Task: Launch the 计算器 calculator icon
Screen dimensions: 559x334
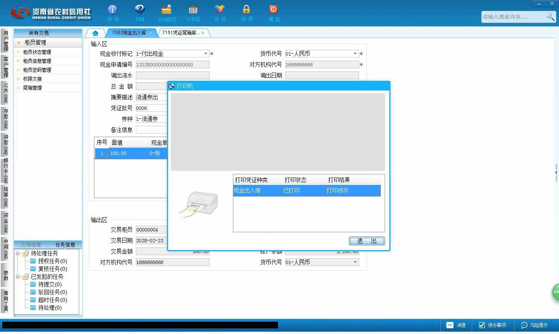Action: 193,9
